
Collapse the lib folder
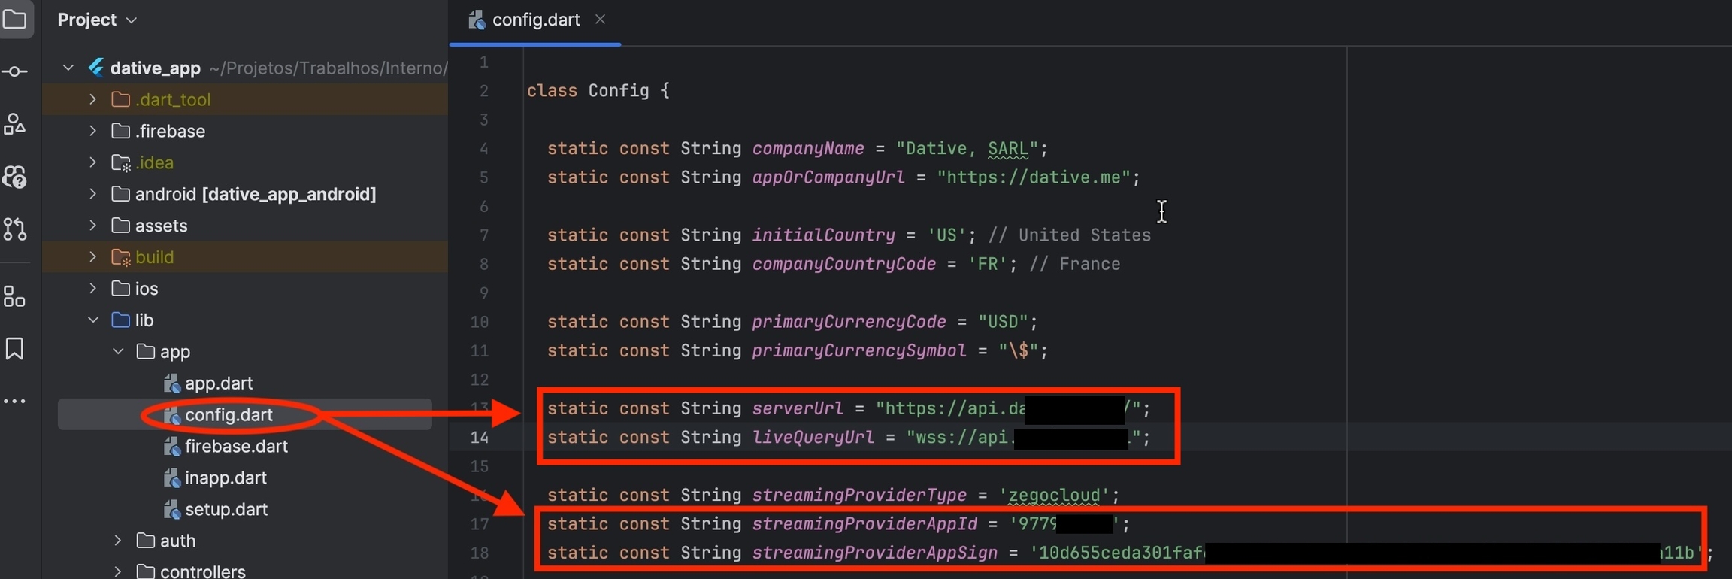click(x=92, y=320)
